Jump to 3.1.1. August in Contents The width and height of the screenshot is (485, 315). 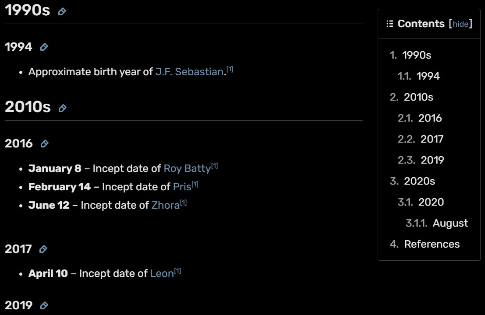tap(450, 223)
